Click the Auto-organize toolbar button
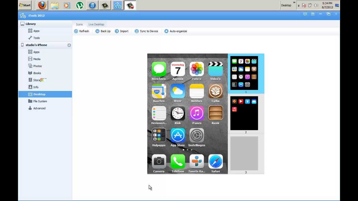358x201 pixels. click(x=176, y=31)
